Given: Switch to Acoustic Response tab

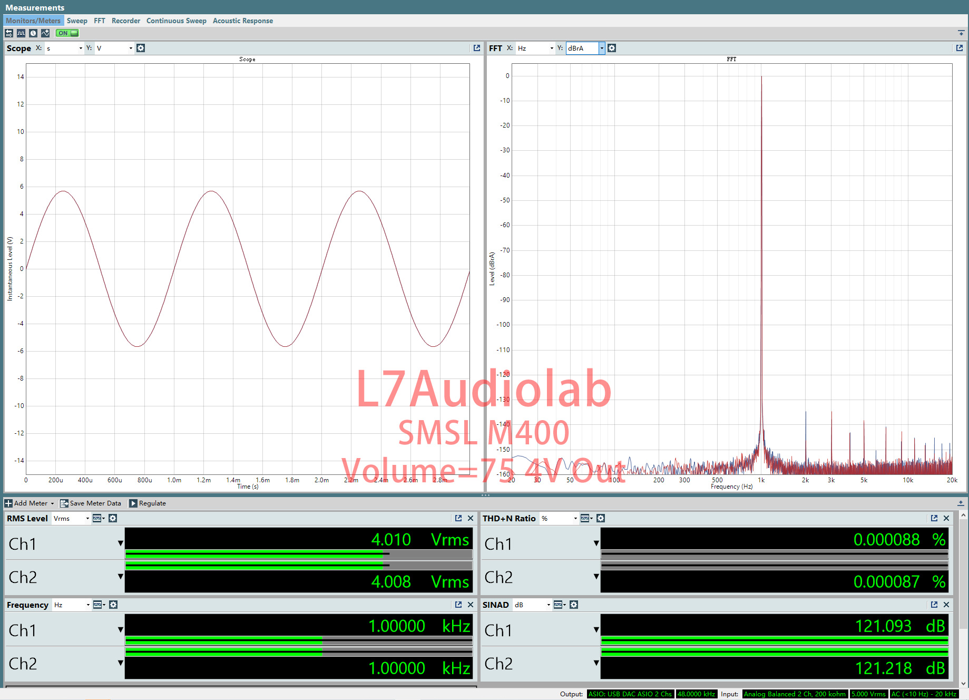Looking at the screenshot, I should tap(243, 21).
